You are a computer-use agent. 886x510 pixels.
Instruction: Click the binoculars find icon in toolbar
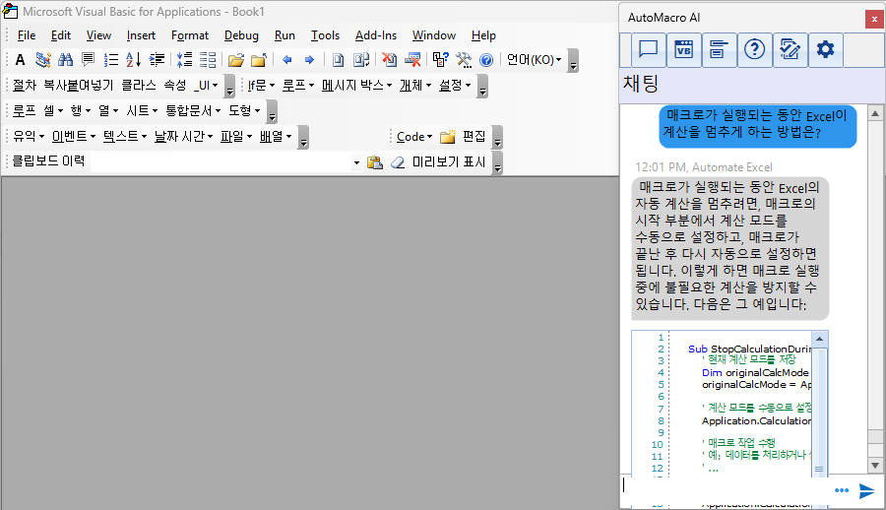(66, 60)
